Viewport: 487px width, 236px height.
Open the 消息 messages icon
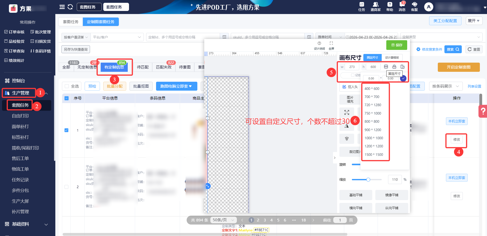tap(402, 7)
